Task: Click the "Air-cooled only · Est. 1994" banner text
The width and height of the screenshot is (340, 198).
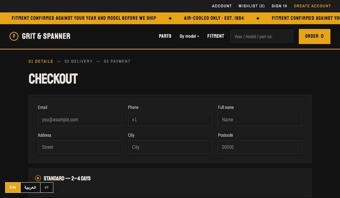Action: pos(214,18)
